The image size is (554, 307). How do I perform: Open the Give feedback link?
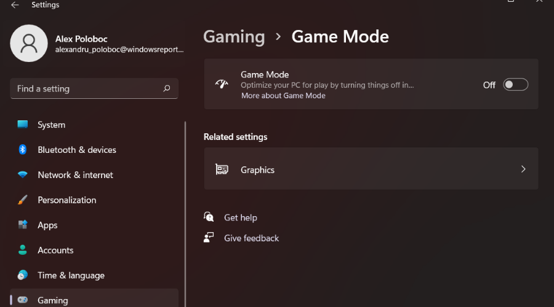(x=251, y=238)
